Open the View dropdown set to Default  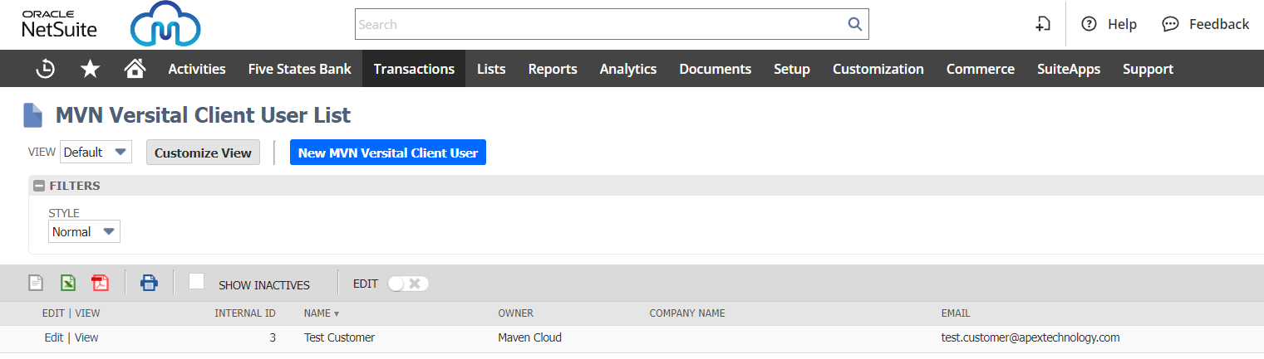tap(96, 153)
